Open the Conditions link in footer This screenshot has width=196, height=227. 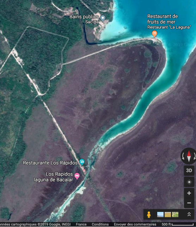pyautogui.click(x=100, y=225)
